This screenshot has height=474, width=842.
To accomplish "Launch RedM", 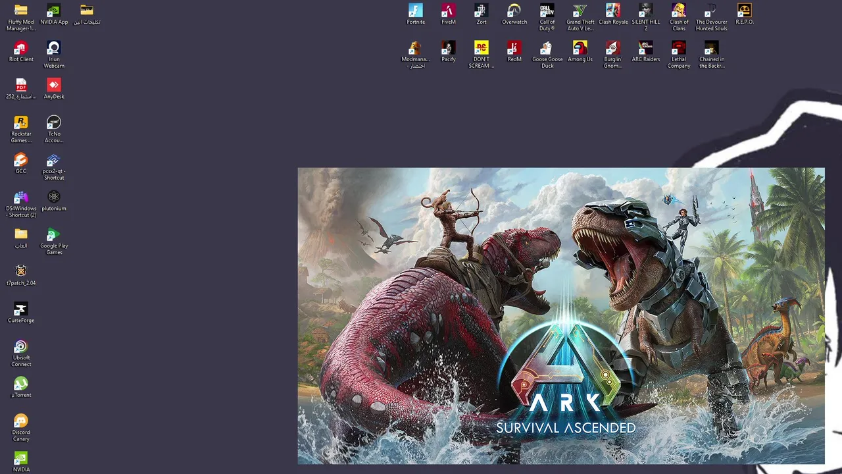I will click(514, 48).
